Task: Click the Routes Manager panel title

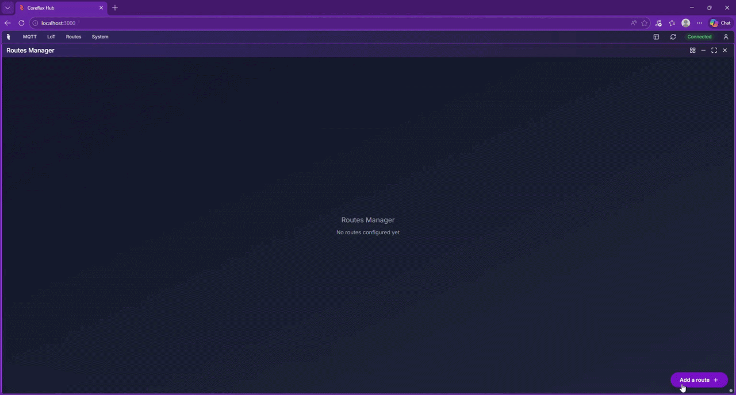Action: pyautogui.click(x=30, y=51)
